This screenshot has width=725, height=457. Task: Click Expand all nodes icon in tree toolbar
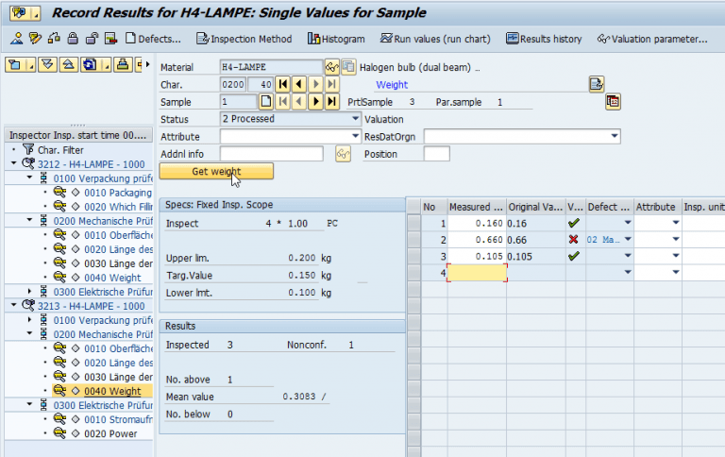(47, 65)
